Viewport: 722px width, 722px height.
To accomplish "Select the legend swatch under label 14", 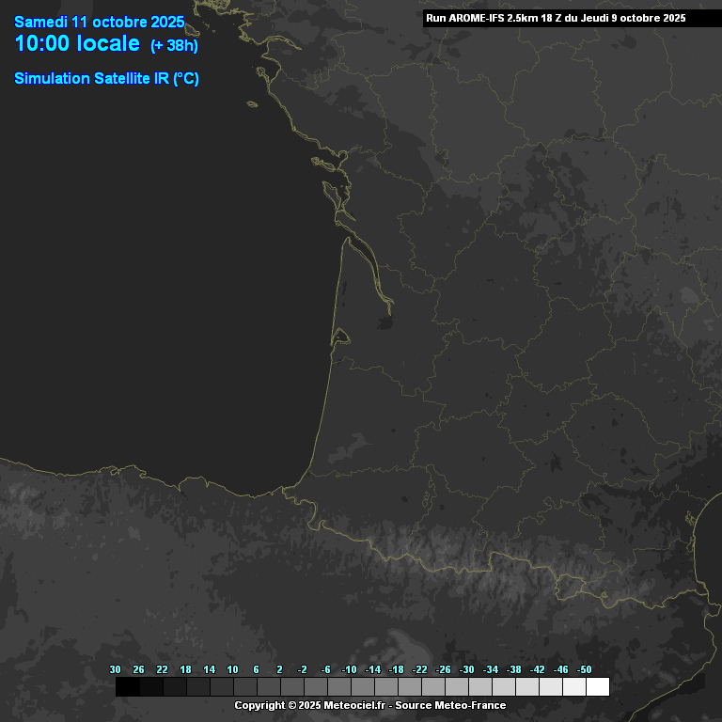I will 221,687.
